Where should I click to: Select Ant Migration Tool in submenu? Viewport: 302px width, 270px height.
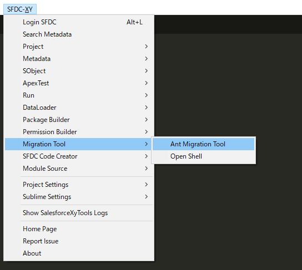pos(203,144)
